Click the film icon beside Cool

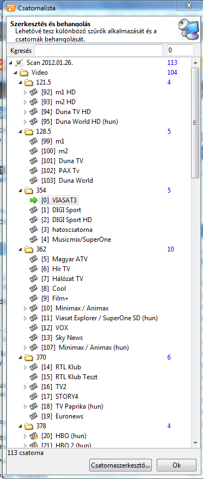(x=34, y=289)
